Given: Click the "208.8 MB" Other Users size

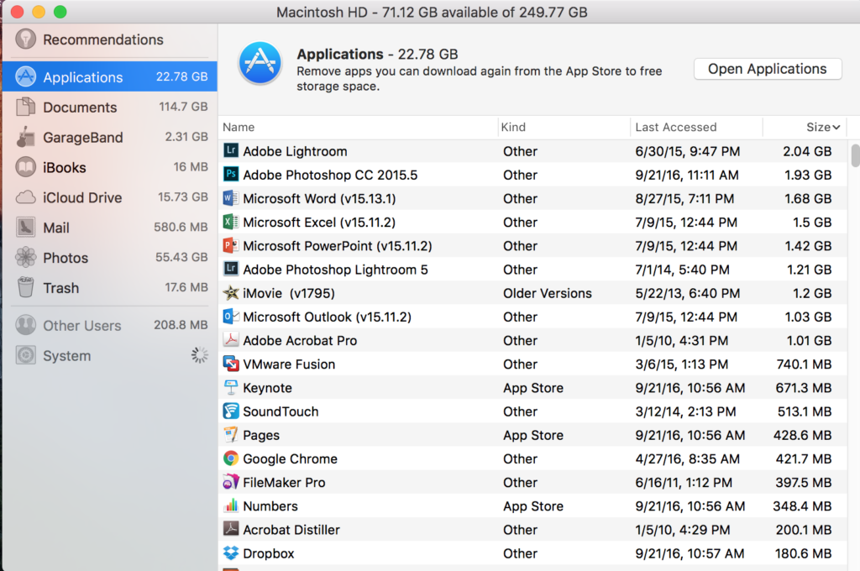Looking at the screenshot, I should [x=181, y=325].
